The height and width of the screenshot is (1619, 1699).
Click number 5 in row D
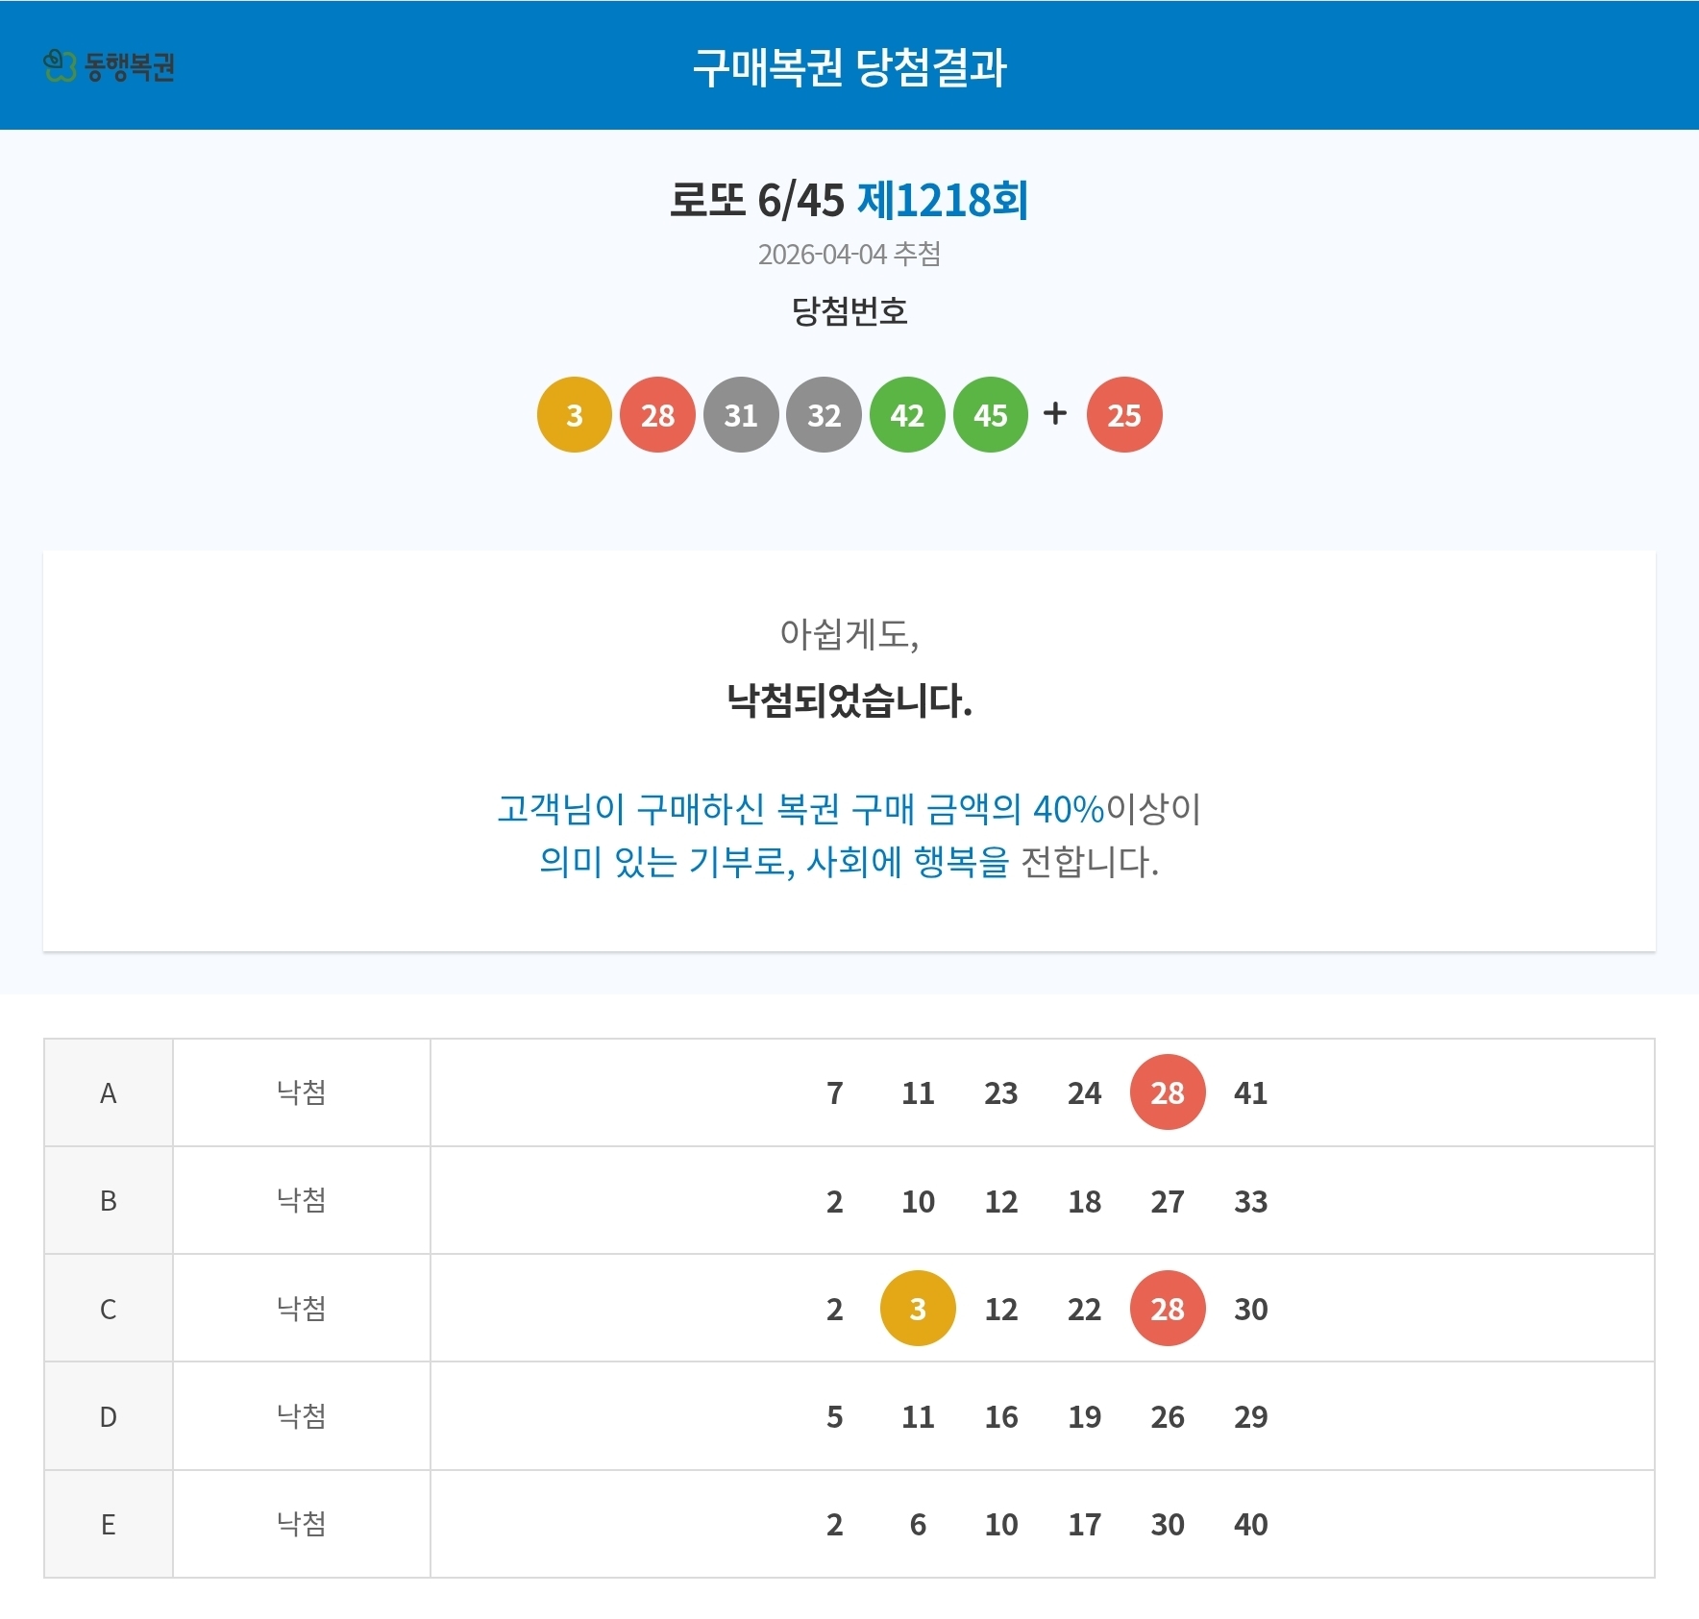tap(835, 1416)
